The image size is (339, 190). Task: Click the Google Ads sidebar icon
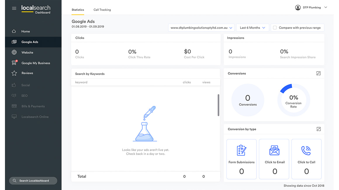pos(14,42)
